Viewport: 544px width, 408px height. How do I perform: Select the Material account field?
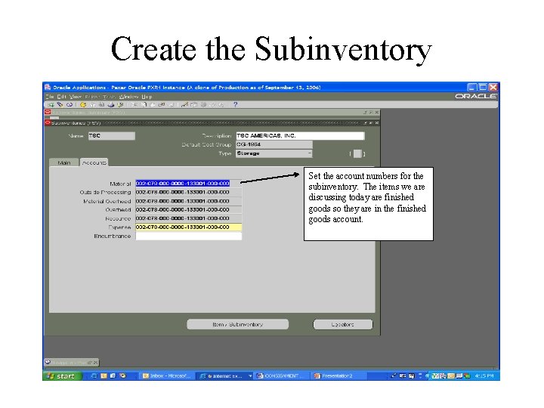[188, 183]
